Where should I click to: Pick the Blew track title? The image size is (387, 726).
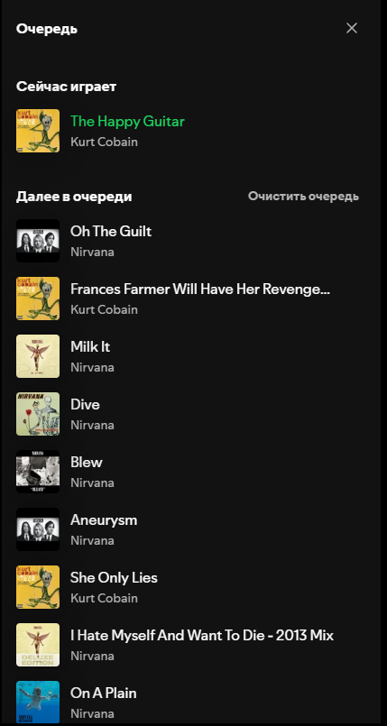click(x=86, y=462)
